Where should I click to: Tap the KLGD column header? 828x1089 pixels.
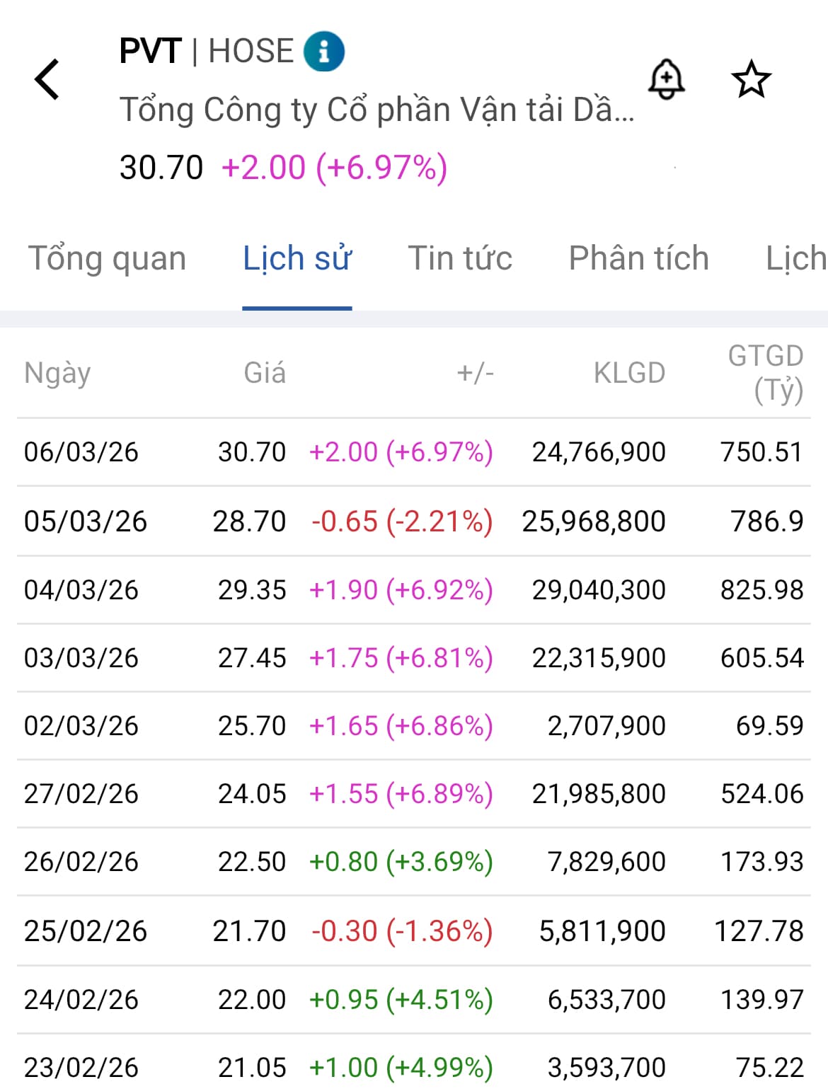[x=629, y=373]
